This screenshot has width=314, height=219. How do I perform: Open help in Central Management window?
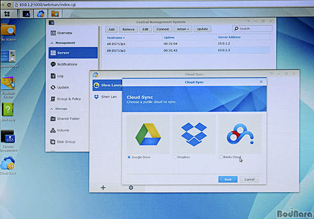point(248,21)
